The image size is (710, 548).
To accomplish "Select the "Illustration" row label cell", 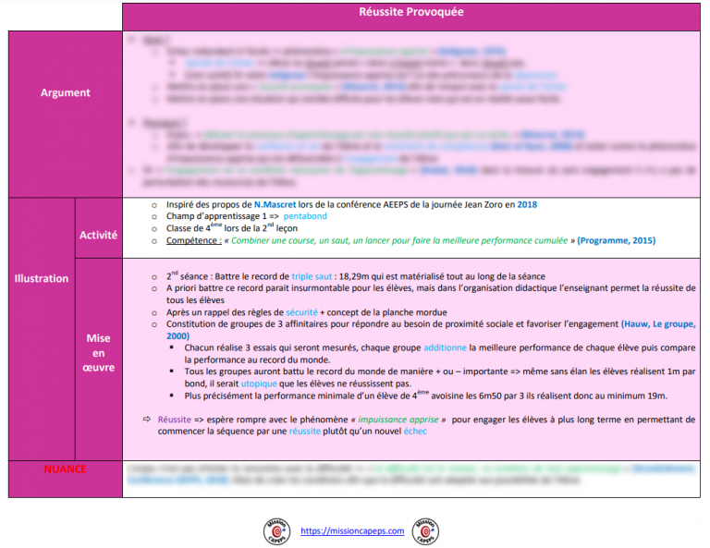I will coord(41,278).
